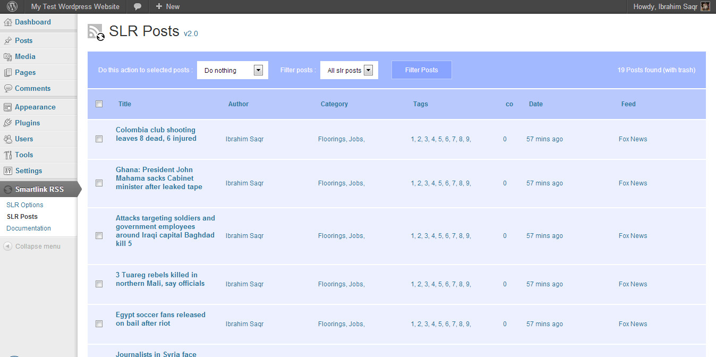Viewport: 716px width, 357px height.
Task: Select the Egypt soccer fans post checkbox
Action: pos(99,324)
